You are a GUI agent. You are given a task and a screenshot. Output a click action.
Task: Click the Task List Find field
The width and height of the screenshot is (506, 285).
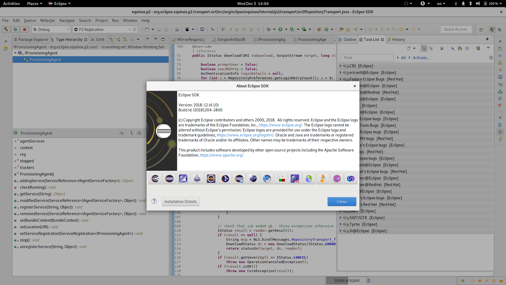pyautogui.click(x=367, y=58)
